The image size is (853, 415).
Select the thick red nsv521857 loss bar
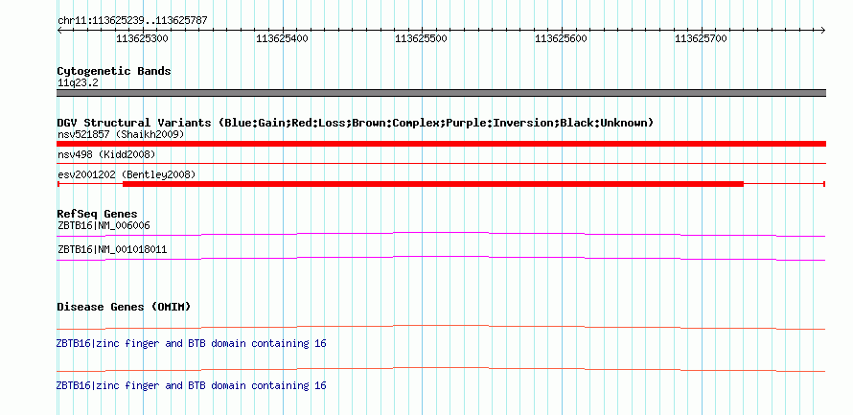[441, 144]
